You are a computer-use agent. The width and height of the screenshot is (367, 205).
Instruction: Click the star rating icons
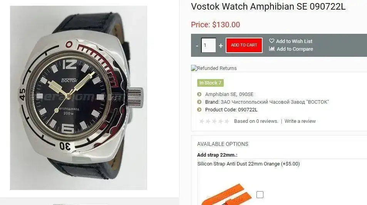click(x=214, y=121)
